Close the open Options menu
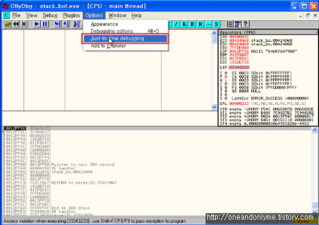319x225 pixels. 94,15
